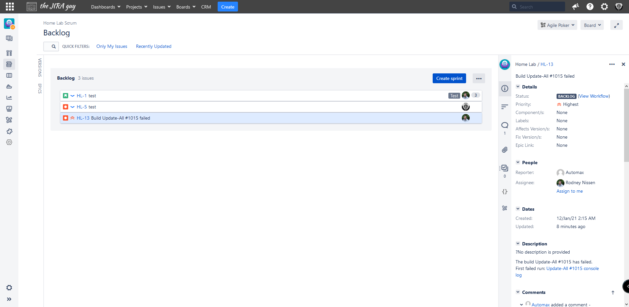Open the Board dropdown menu
Image resolution: width=629 pixels, height=307 pixels.
tap(592, 25)
